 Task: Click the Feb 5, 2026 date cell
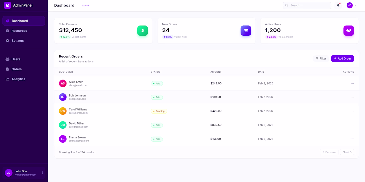[265, 139]
